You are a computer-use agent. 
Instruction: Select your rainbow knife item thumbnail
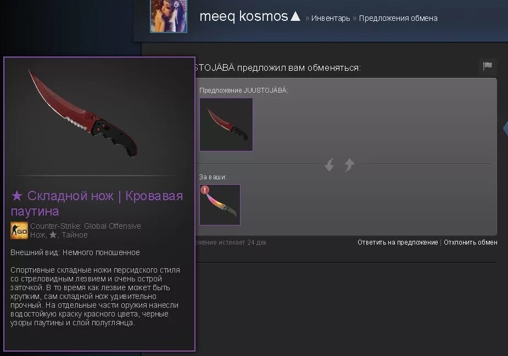click(x=220, y=205)
